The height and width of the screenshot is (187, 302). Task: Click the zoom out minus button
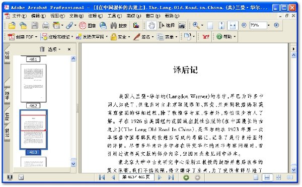[244, 25]
